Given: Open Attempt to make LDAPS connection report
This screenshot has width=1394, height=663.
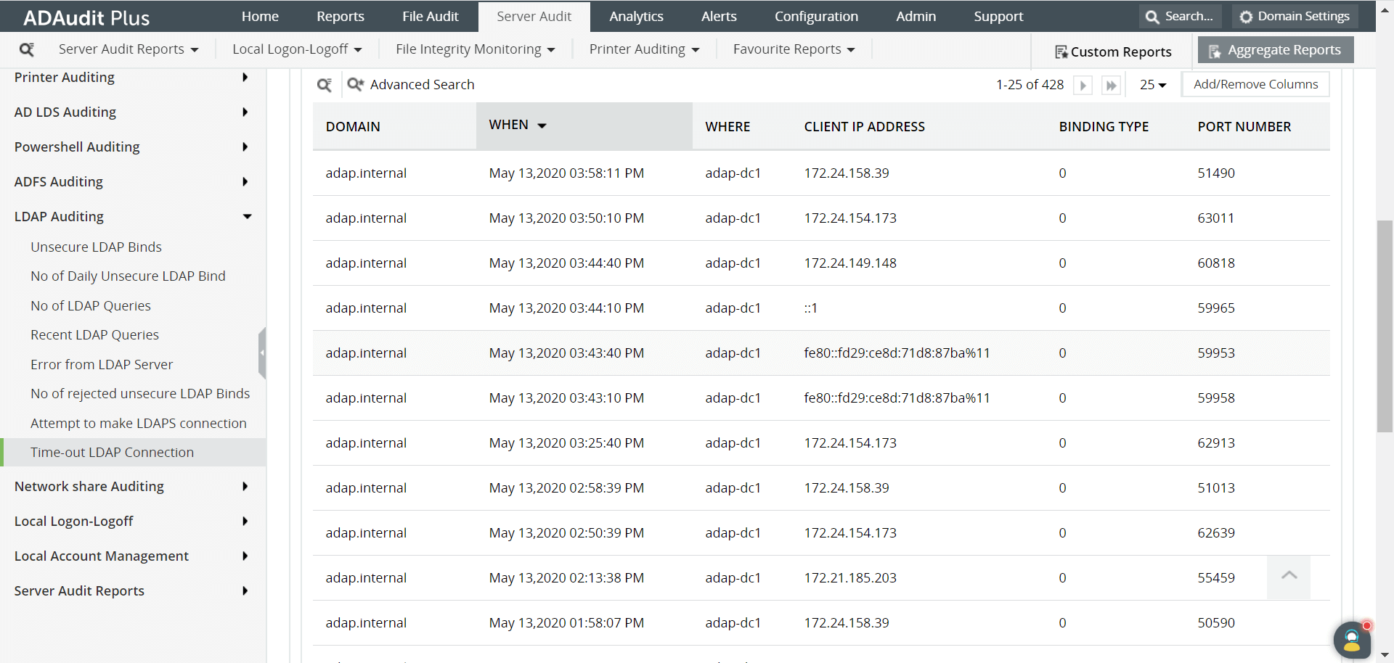Looking at the screenshot, I should click(x=139, y=423).
